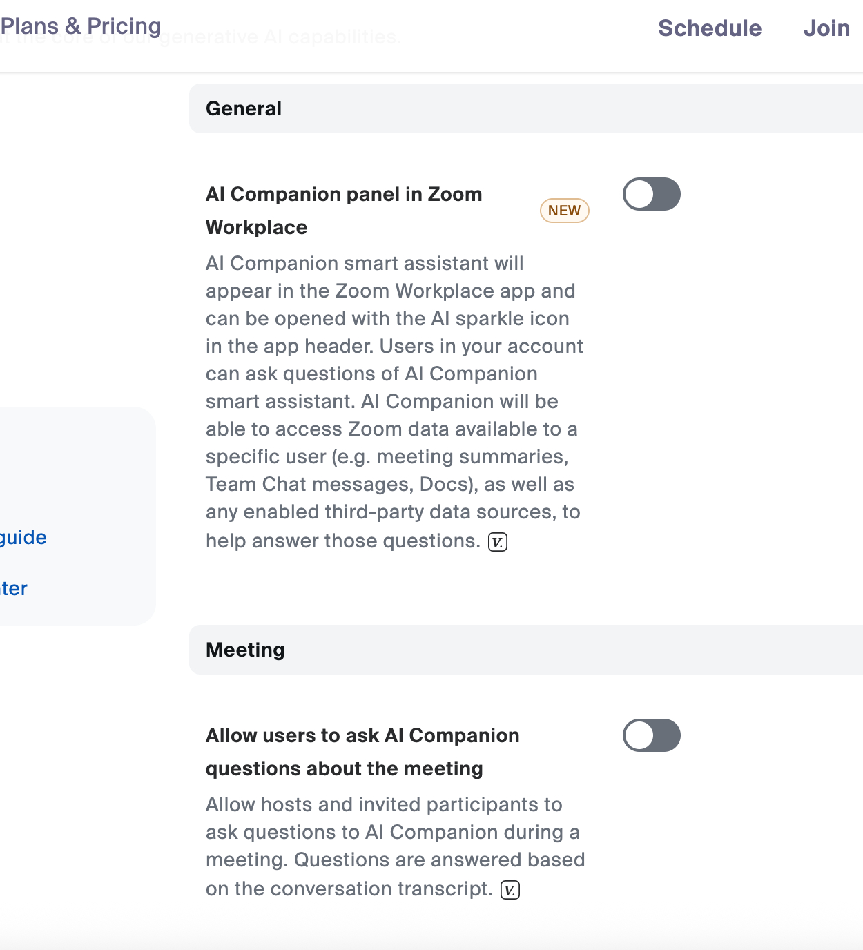863x950 pixels.
Task: Open Plans & Pricing in top navigation
Action: [81, 26]
